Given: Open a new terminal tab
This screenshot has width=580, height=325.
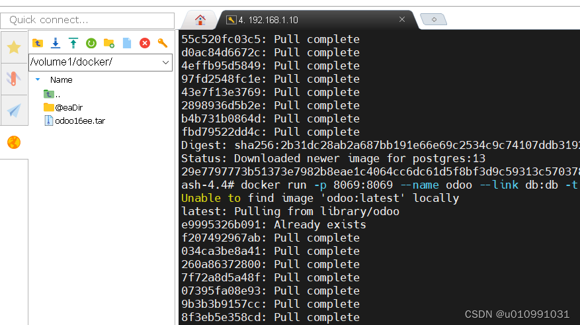Looking at the screenshot, I should 434,20.
